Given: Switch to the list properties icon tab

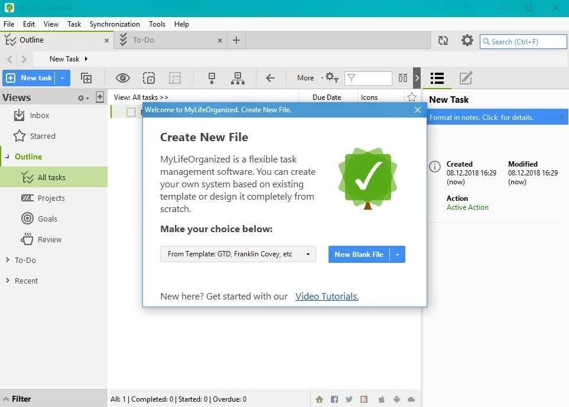Looking at the screenshot, I should point(437,78).
